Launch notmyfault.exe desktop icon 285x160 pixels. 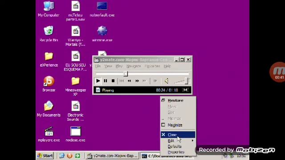(102, 9)
